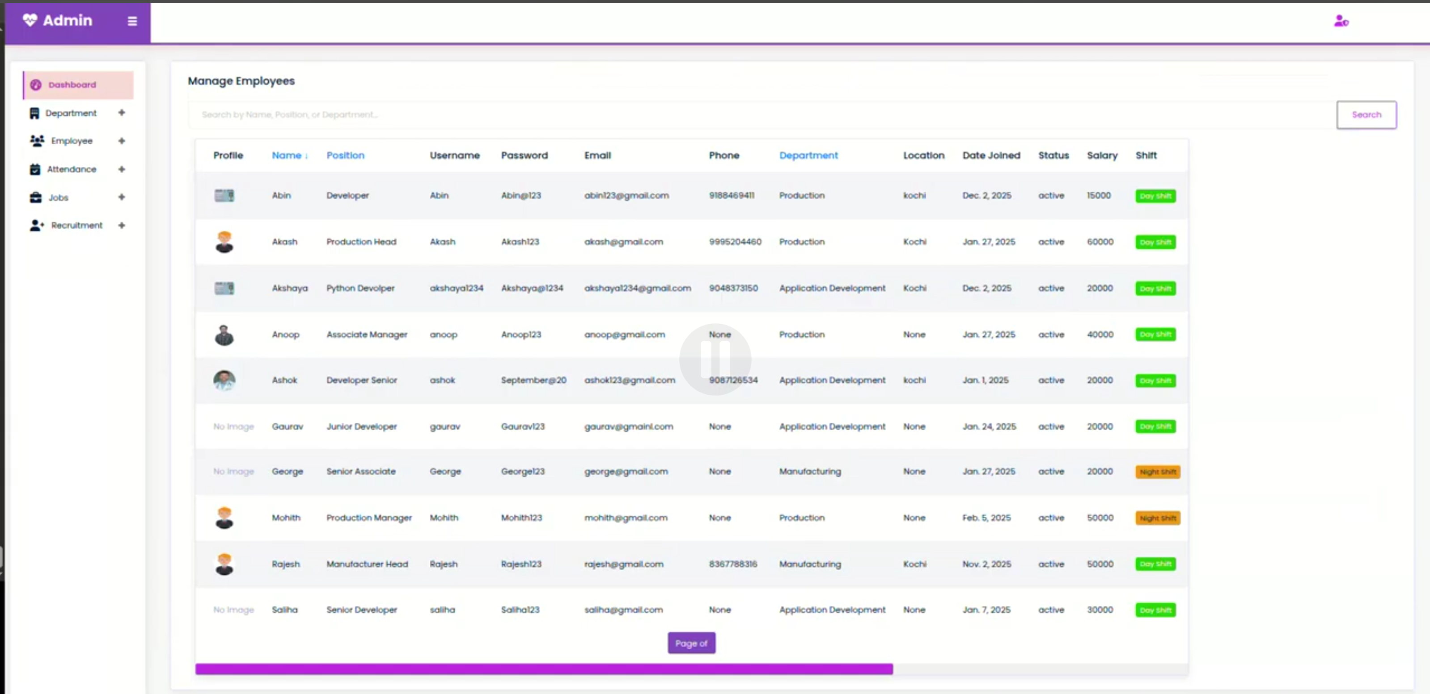Viewport: 1430px width, 694px height.
Task: Click the email george@gmail.com
Action: [626, 472]
